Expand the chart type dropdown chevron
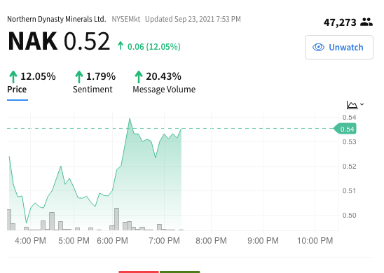Image resolution: width=384 pixels, height=273 pixels. pos(362,104)
